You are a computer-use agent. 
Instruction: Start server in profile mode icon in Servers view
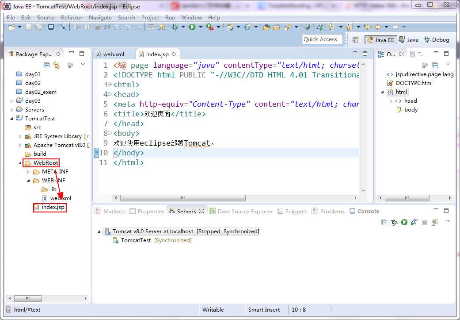click(414, 222)
